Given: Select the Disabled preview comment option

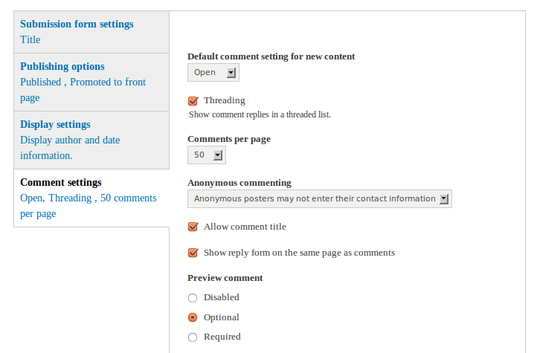Looking at the screenshot, I should pyautogui.click(x=193, y=297).
